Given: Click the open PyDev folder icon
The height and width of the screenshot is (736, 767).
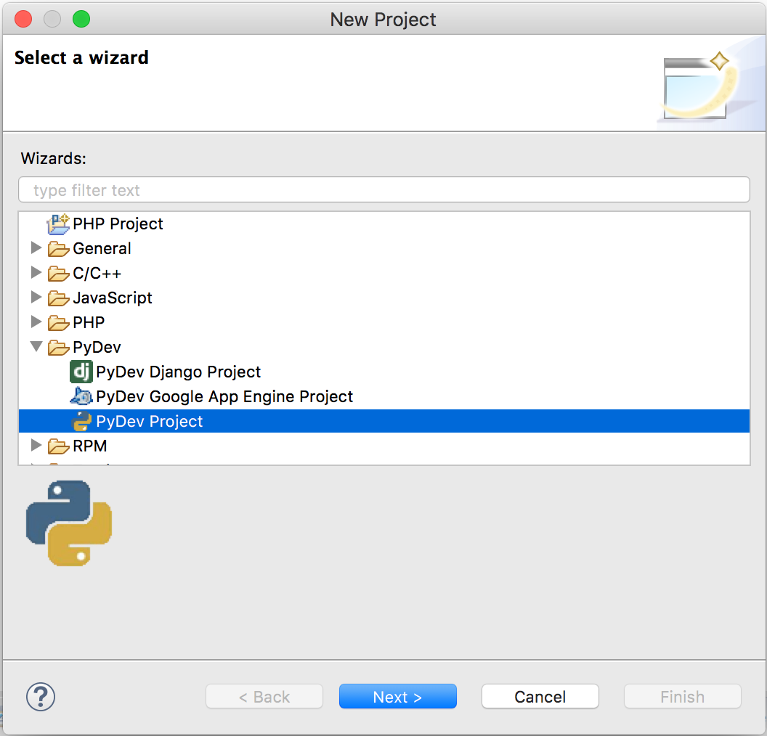Looking at the screenshot, I should tap(58, 348).
